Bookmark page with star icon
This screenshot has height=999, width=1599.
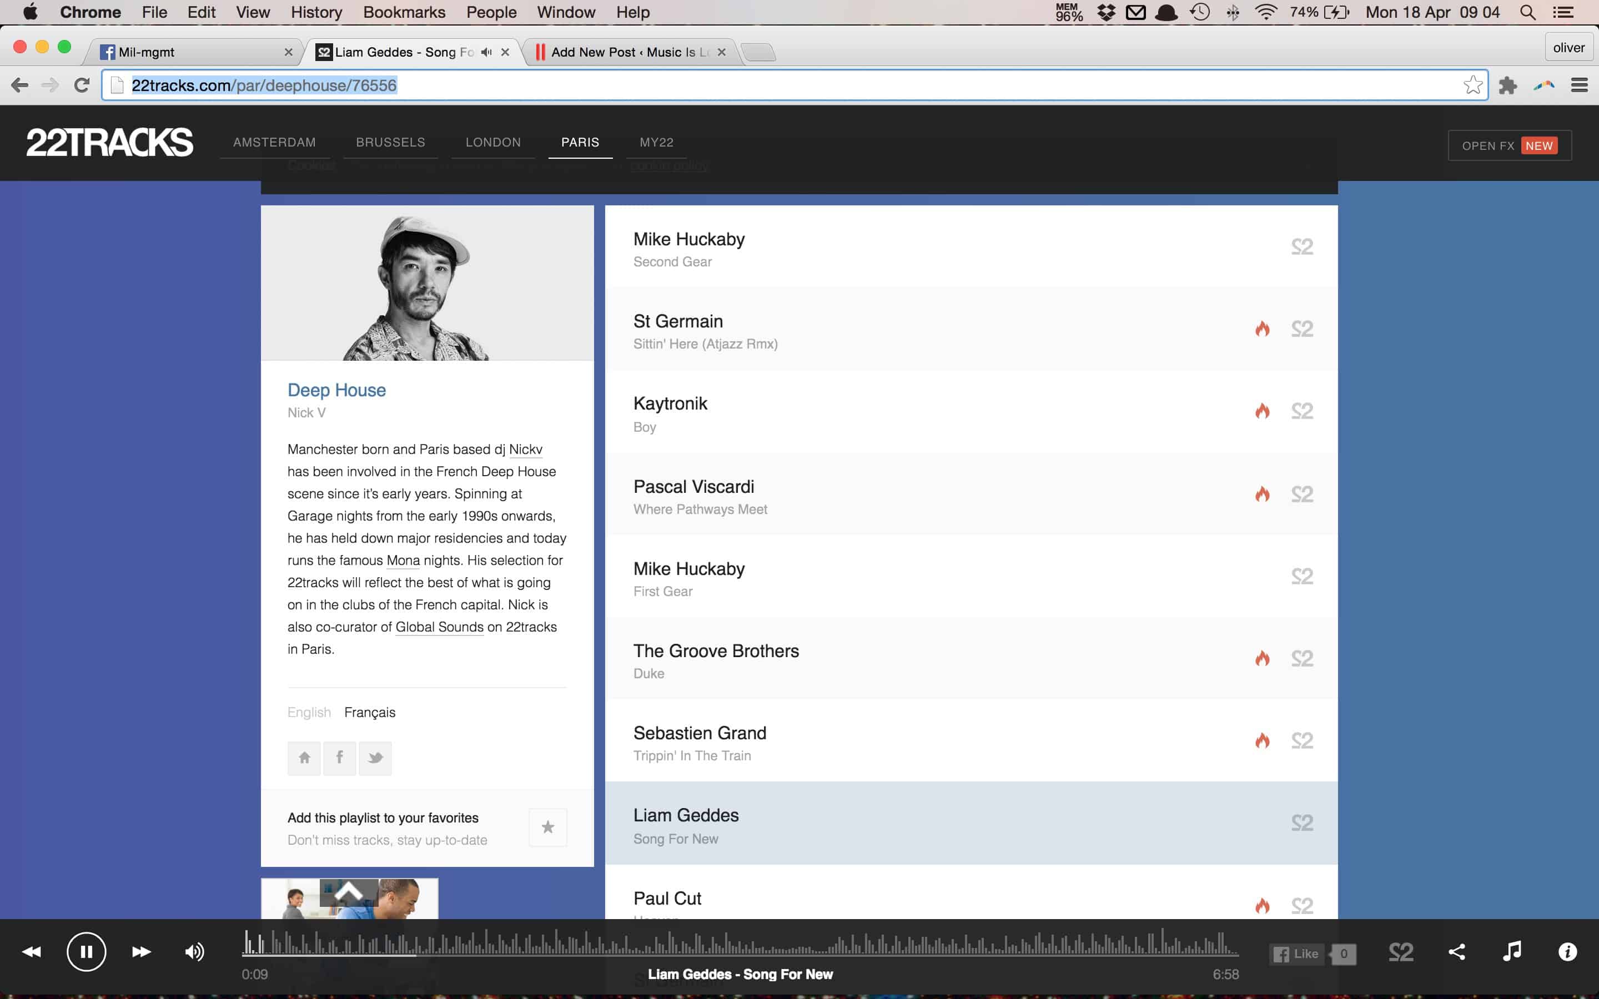pos(1473,85)
